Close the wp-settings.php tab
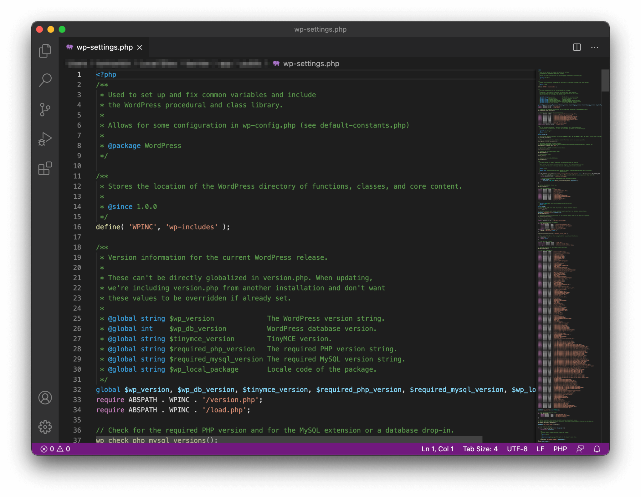This screenshot has width=641, height=497. click(x=140, y=47)
